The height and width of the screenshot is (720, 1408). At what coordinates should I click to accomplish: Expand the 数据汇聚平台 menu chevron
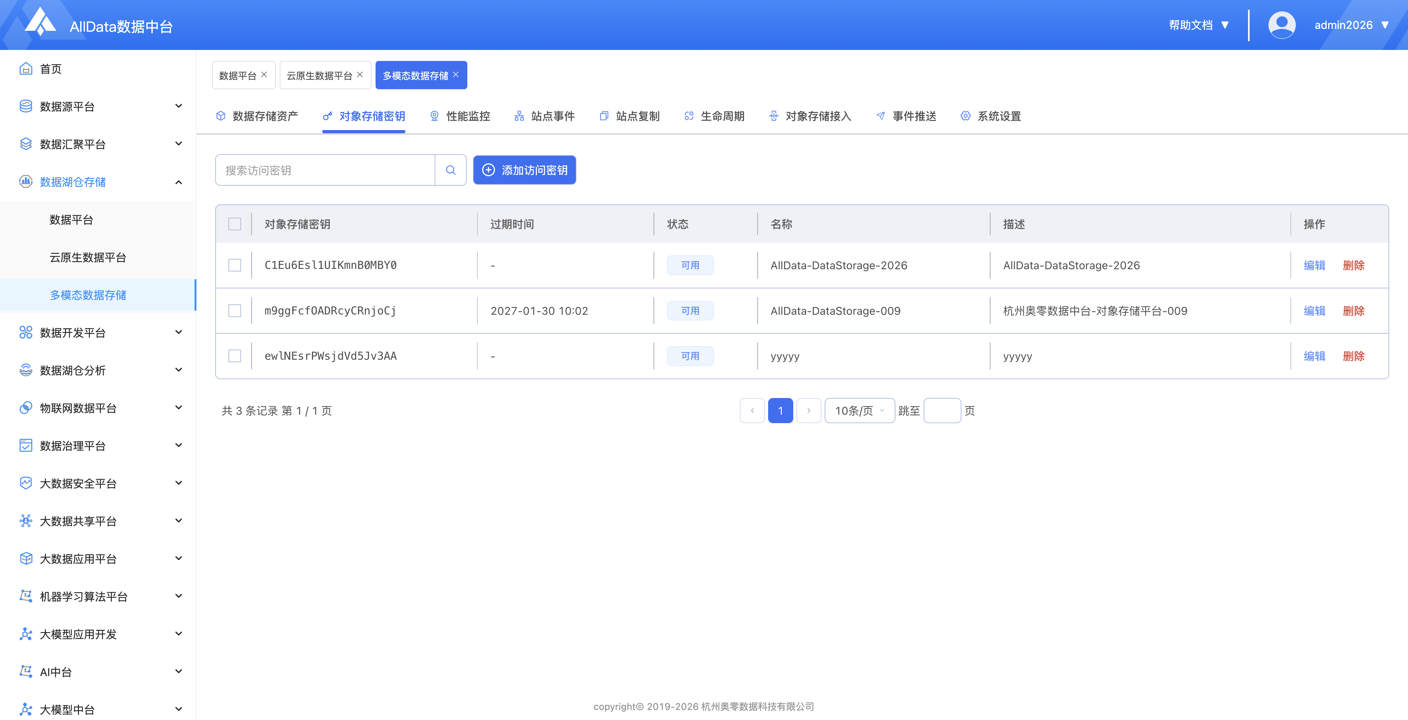point(178,144)
